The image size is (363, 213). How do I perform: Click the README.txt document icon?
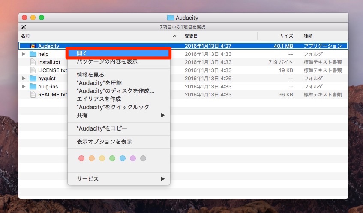tap(33, 95)
